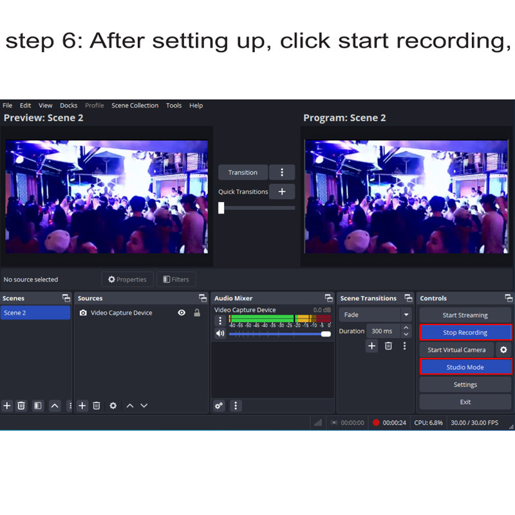Open advanced audio properties gears icon
This screenshot has width=515, height=515.
(219, 406)
